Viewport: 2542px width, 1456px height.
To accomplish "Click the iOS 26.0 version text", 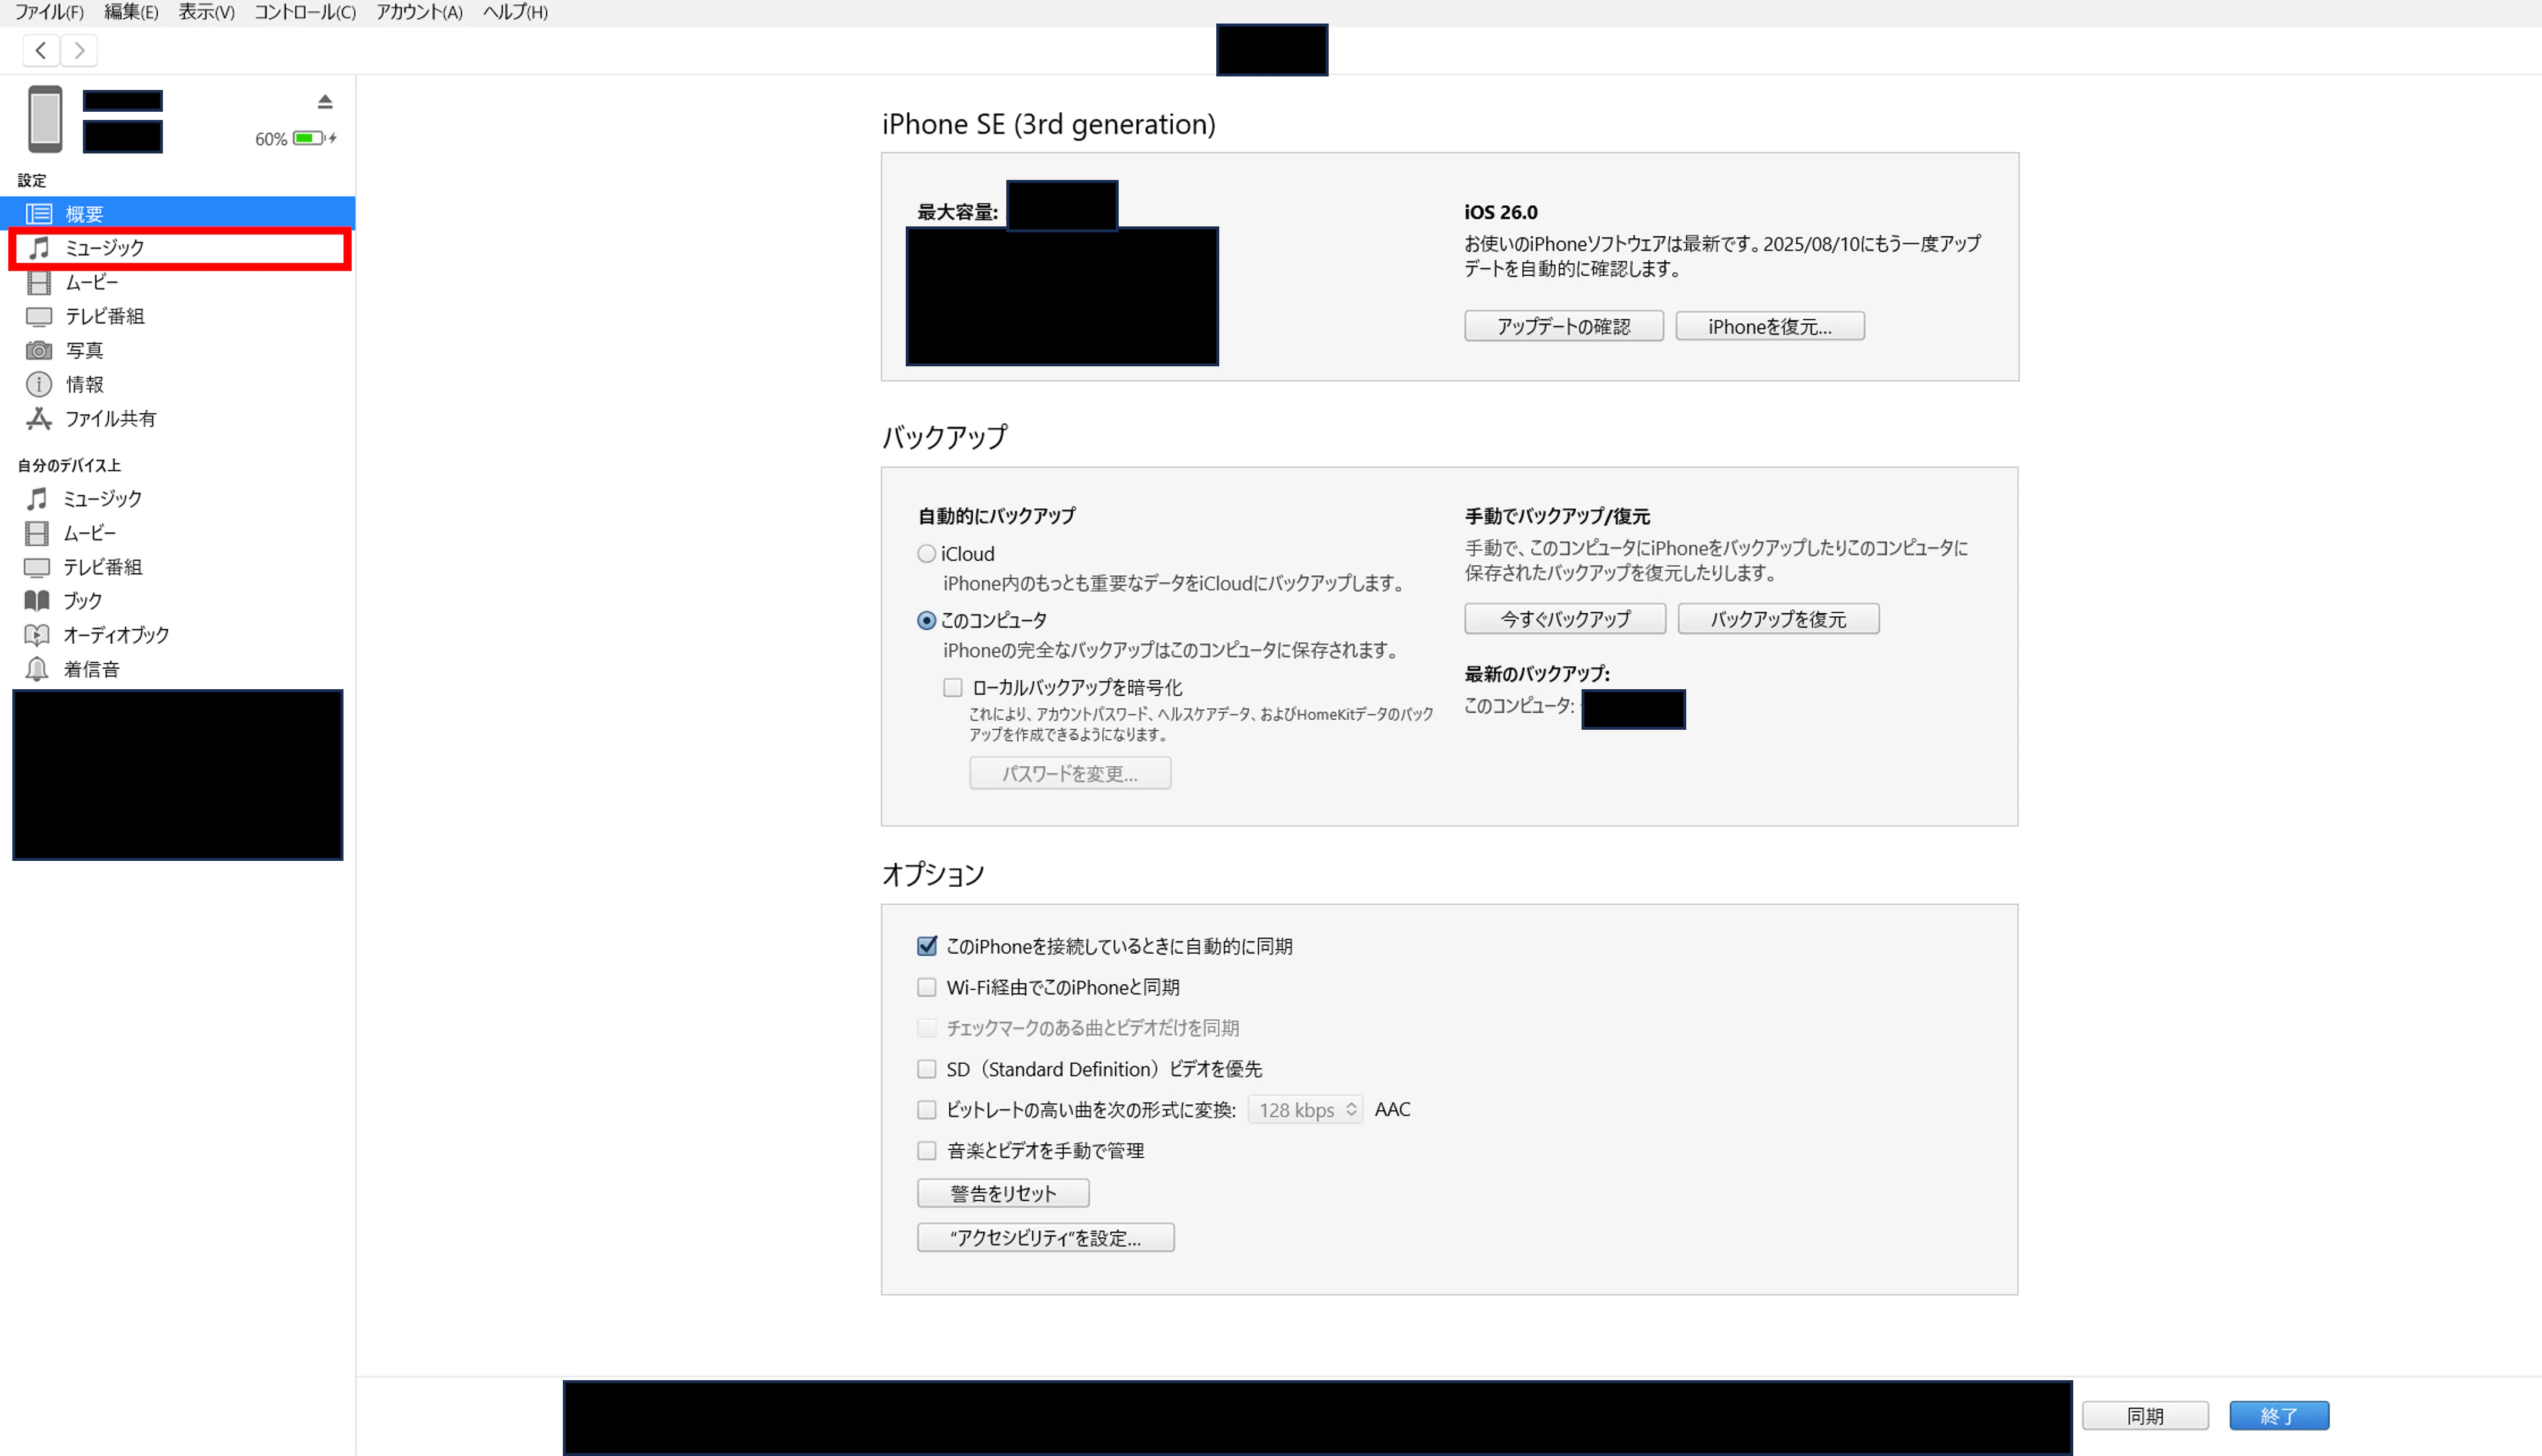I will pos(1501,212).
